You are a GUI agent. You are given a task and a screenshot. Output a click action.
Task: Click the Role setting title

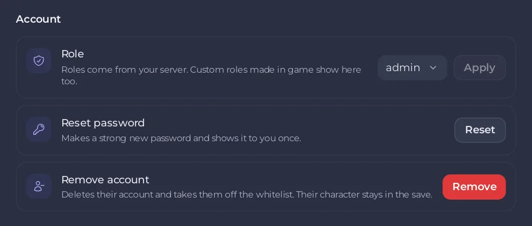pos(73,54)
